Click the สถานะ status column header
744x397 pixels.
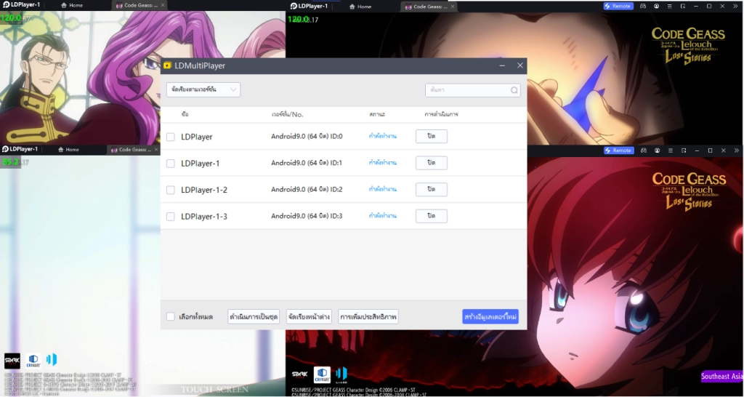(377, 114)
